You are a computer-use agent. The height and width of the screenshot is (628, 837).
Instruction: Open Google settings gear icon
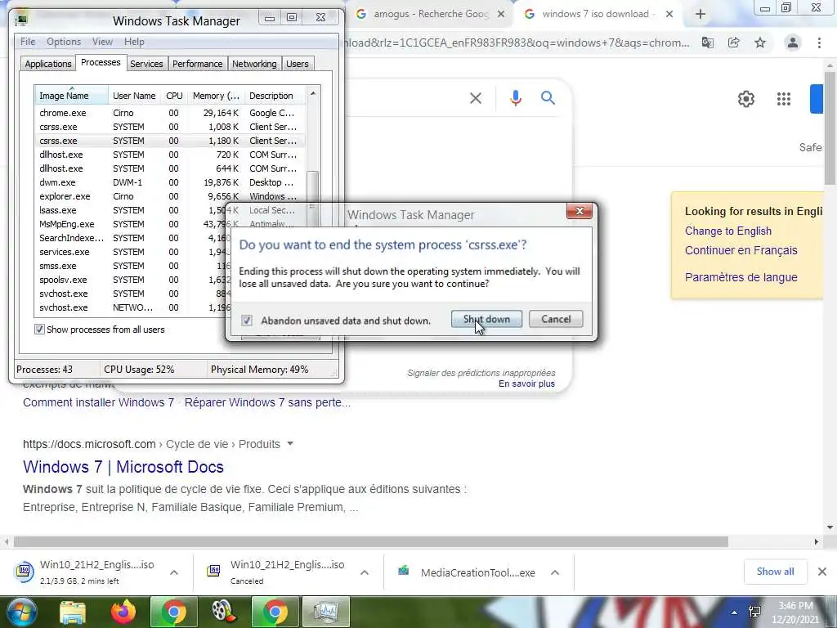(x=745, y=99)
